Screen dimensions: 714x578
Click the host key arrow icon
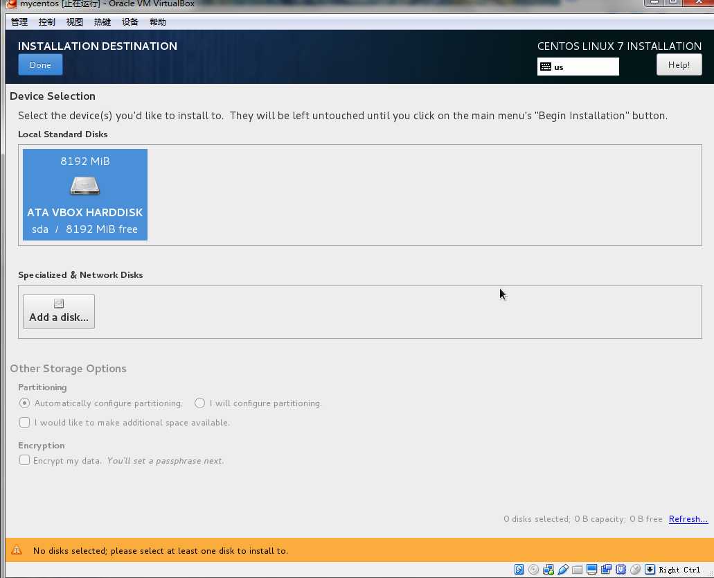pos(650,570)
